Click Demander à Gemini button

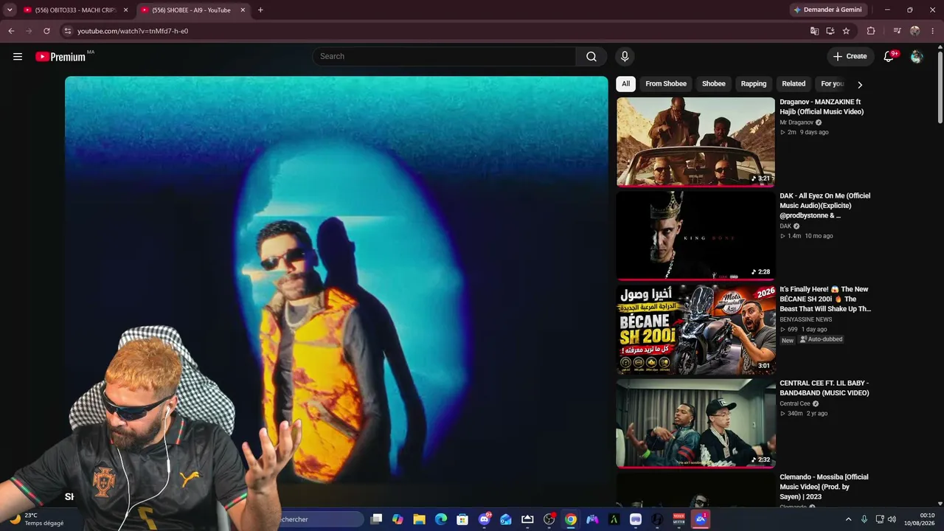coord(827,10)
